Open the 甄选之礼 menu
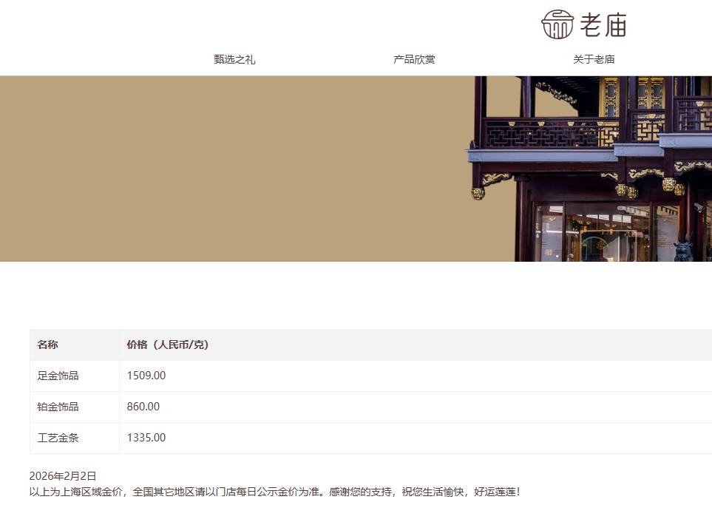The width and height of the screenshot is (712, 522). [x=234, y=60]
